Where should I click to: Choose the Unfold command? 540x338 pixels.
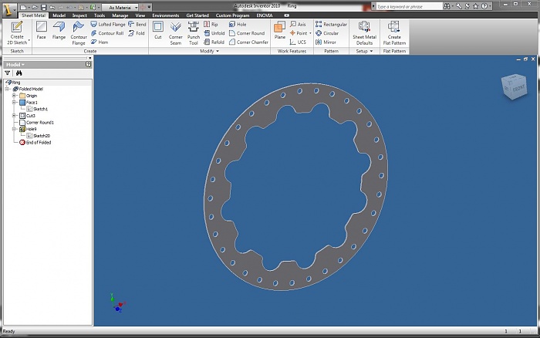[x=214, y=33]
